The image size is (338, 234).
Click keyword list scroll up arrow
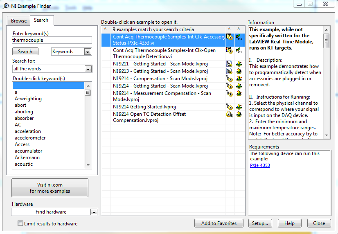click(88, 86)
